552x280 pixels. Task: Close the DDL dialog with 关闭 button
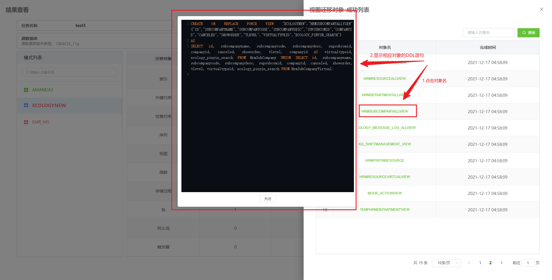[x=267, y=199]
